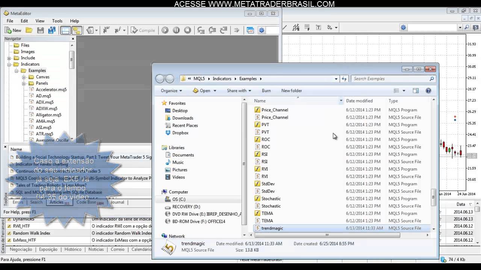The image size is (481, 270).
Task: Open the Tools menu in MetaEditor
Action: coord(57,21)
